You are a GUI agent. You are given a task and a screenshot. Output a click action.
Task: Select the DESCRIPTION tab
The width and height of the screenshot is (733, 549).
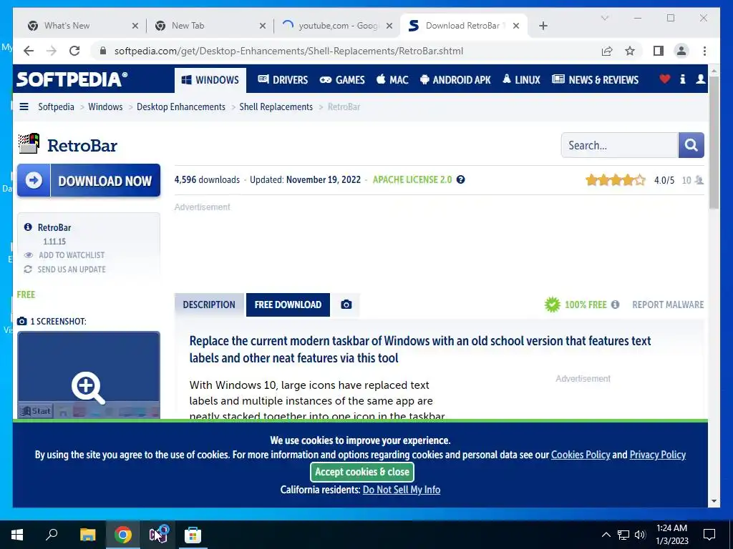(x=209, y=305)
